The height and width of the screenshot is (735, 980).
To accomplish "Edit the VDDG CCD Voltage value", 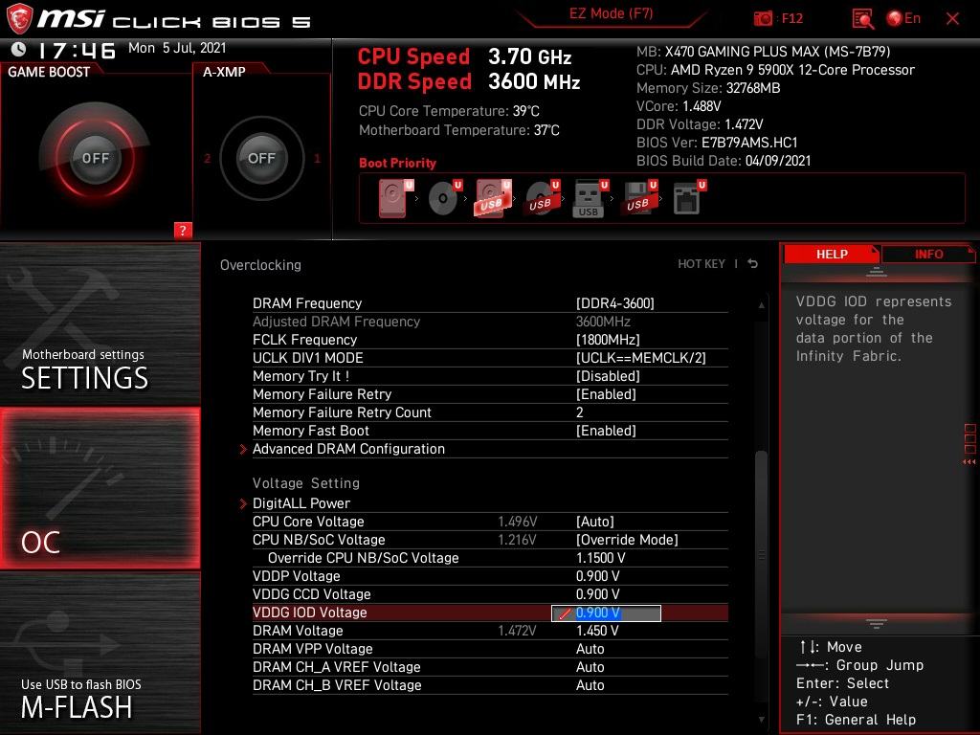I will click(597, 593).
